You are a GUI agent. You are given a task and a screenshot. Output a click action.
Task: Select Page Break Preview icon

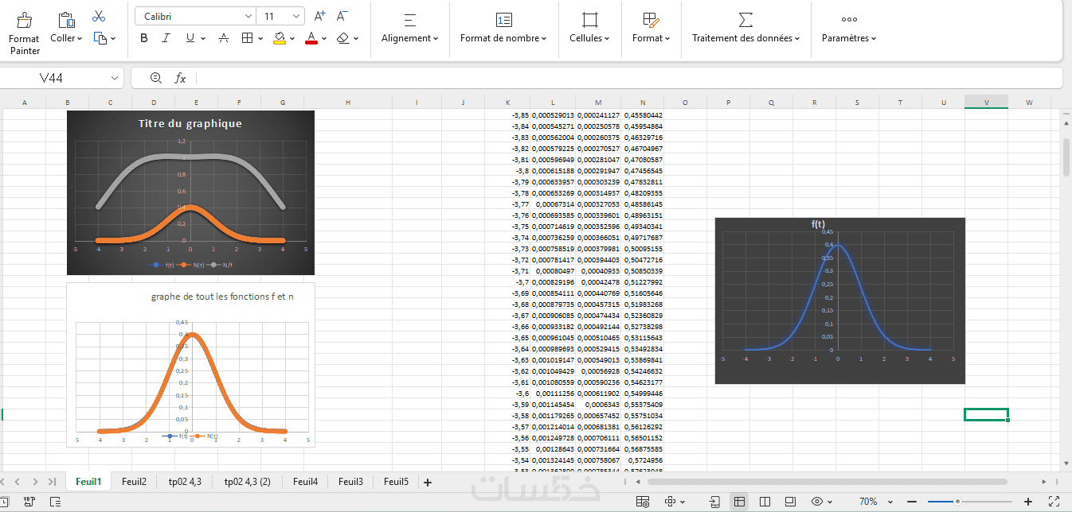click(x=789, y=502)
